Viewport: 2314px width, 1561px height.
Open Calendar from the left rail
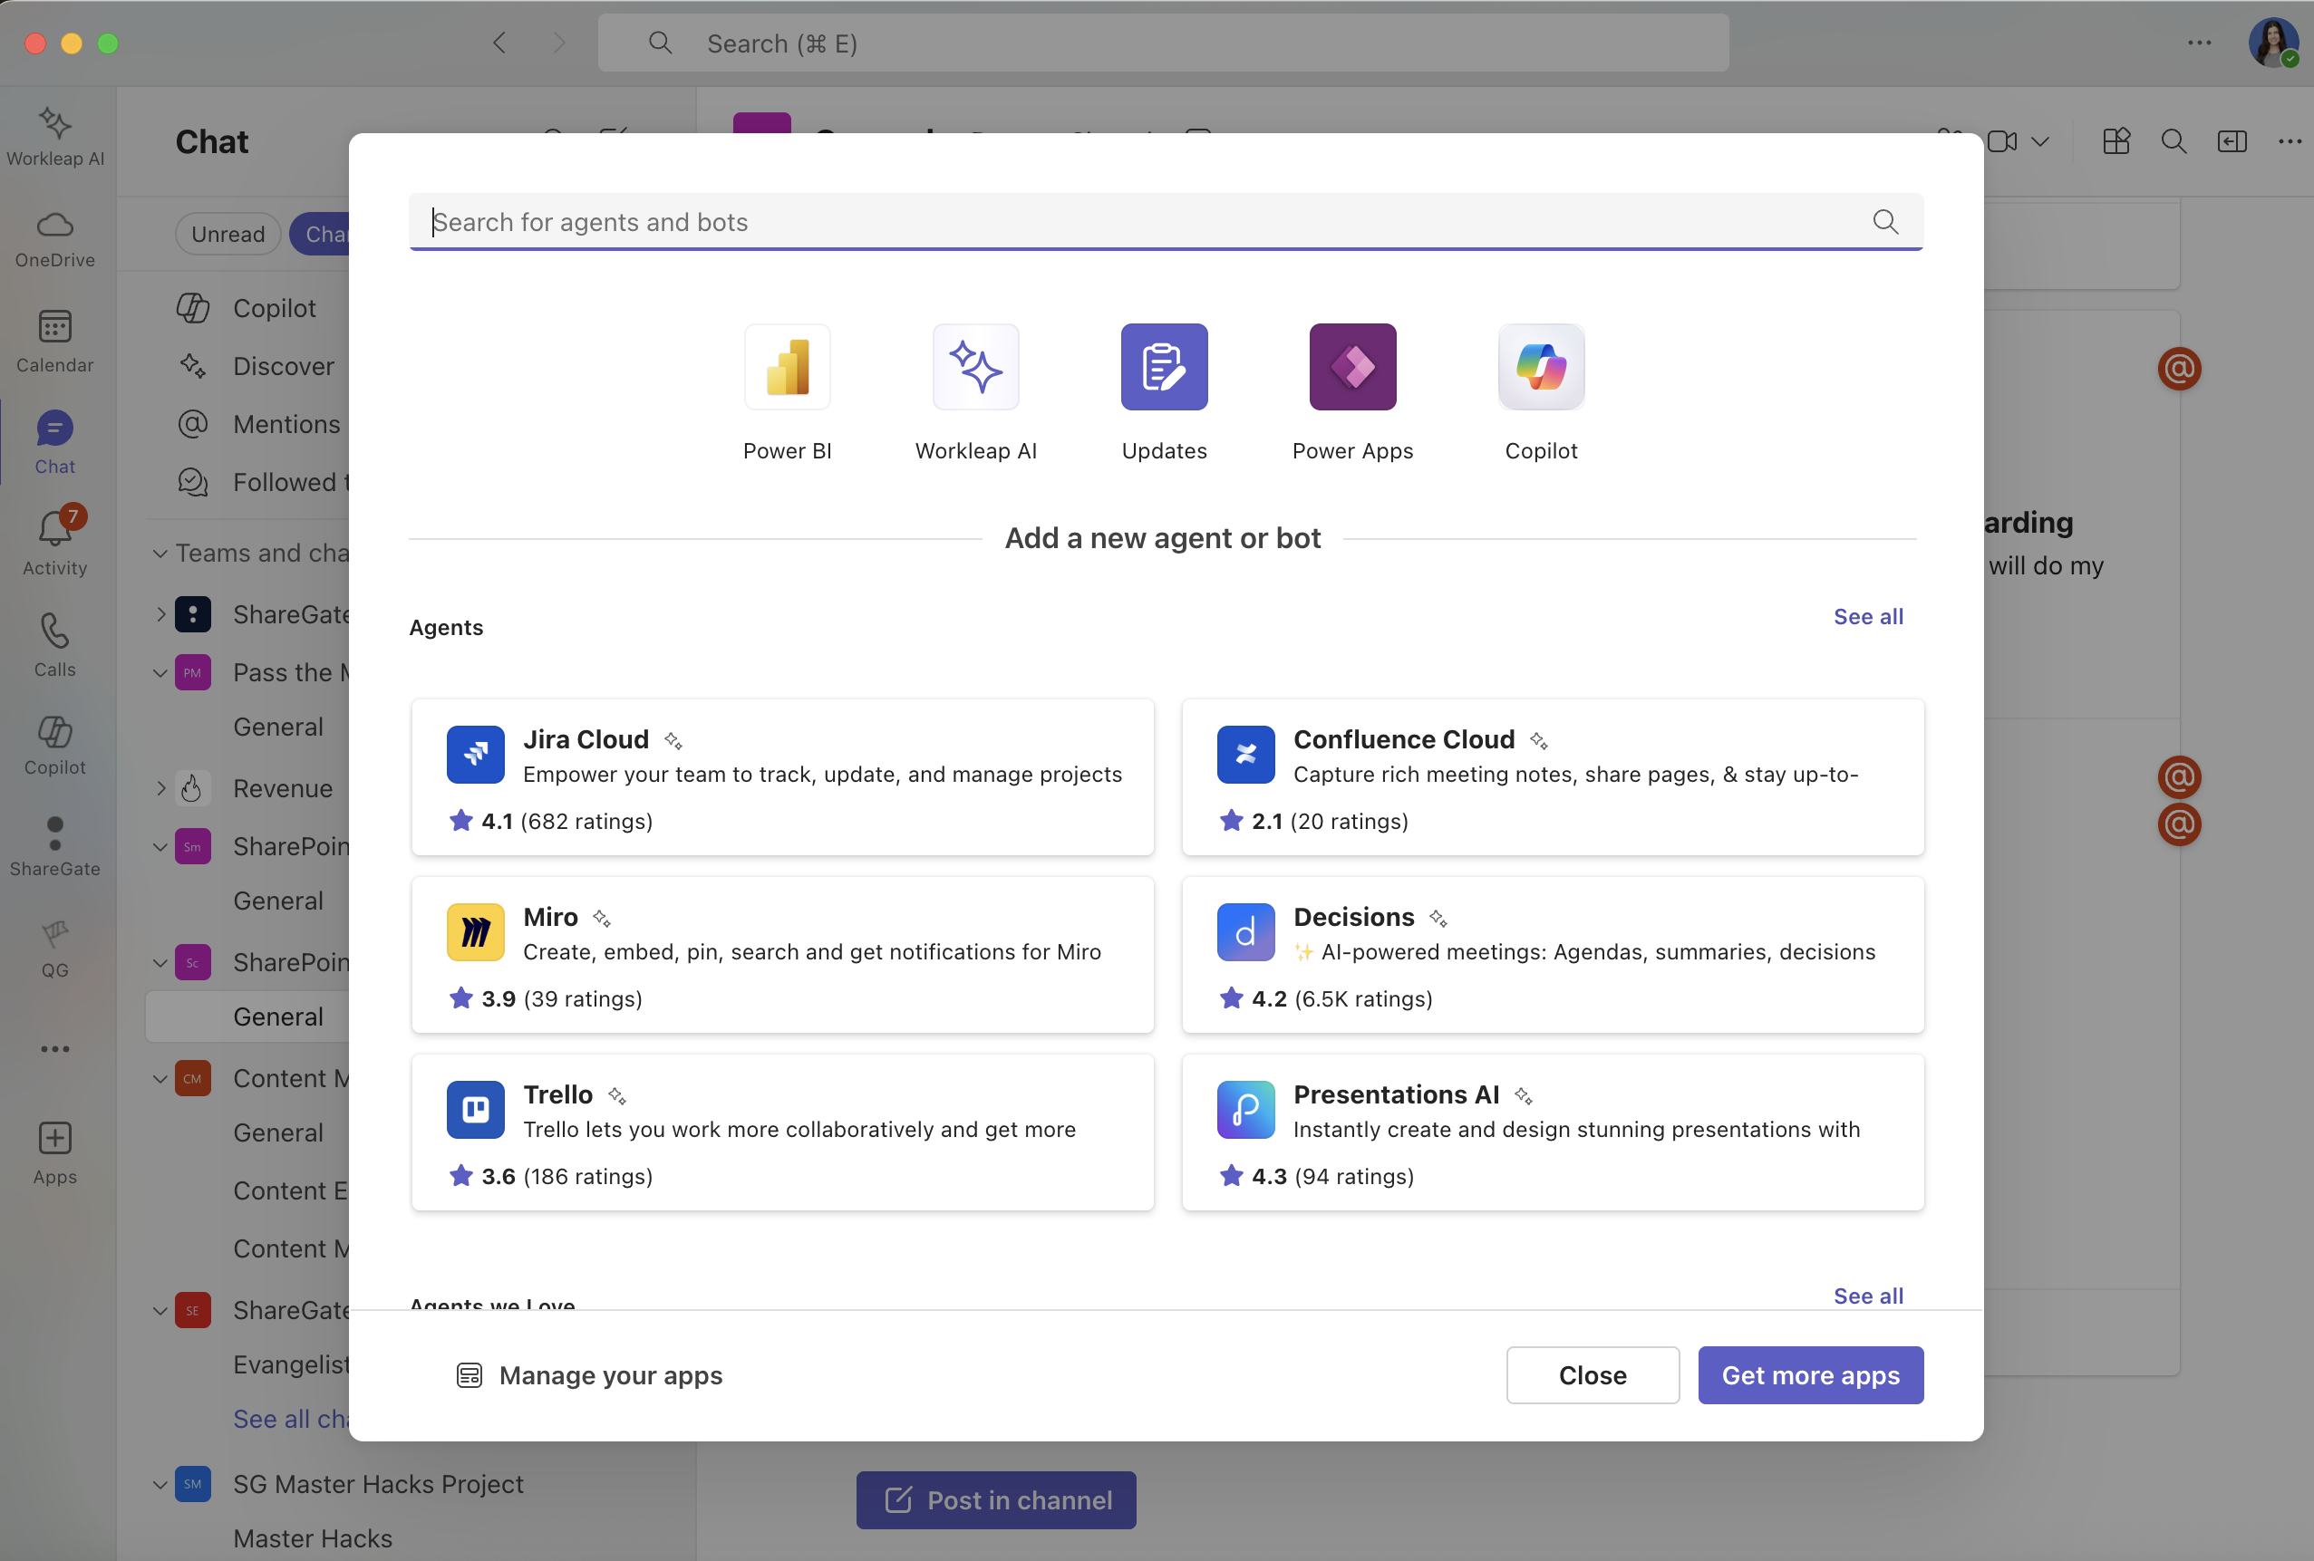tap(54, 340)
